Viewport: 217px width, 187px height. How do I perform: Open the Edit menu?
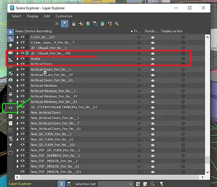pyautogui.click(x=47, y=16)
